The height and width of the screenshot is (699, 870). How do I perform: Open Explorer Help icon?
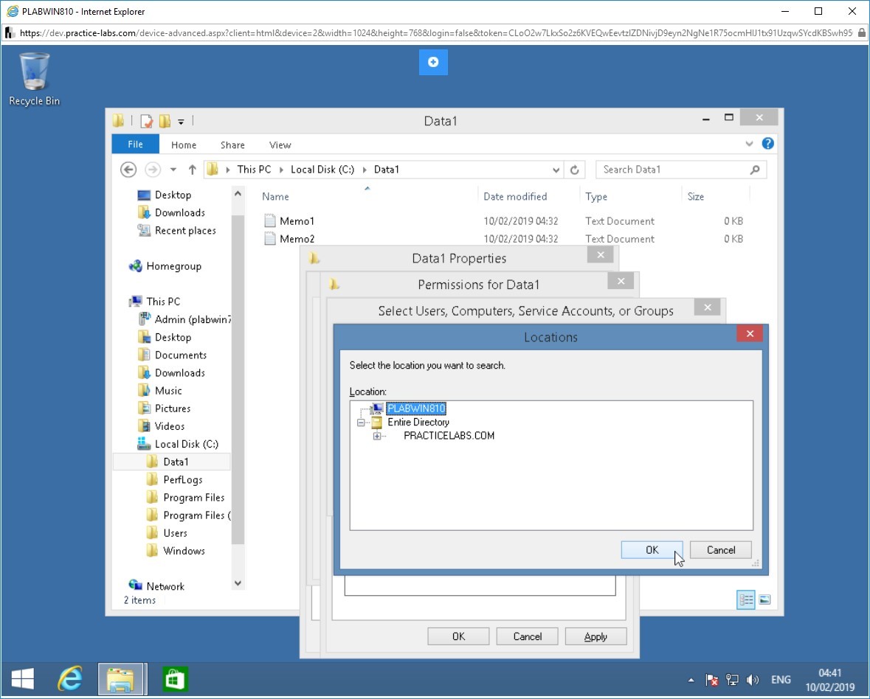click(x=768, y=144)
